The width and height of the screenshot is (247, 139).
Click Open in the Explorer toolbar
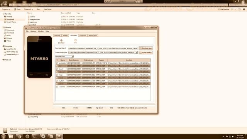(17, 9)
